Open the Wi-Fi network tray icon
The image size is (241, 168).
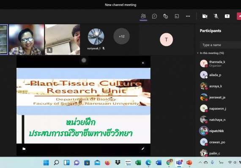coord(230,162)
